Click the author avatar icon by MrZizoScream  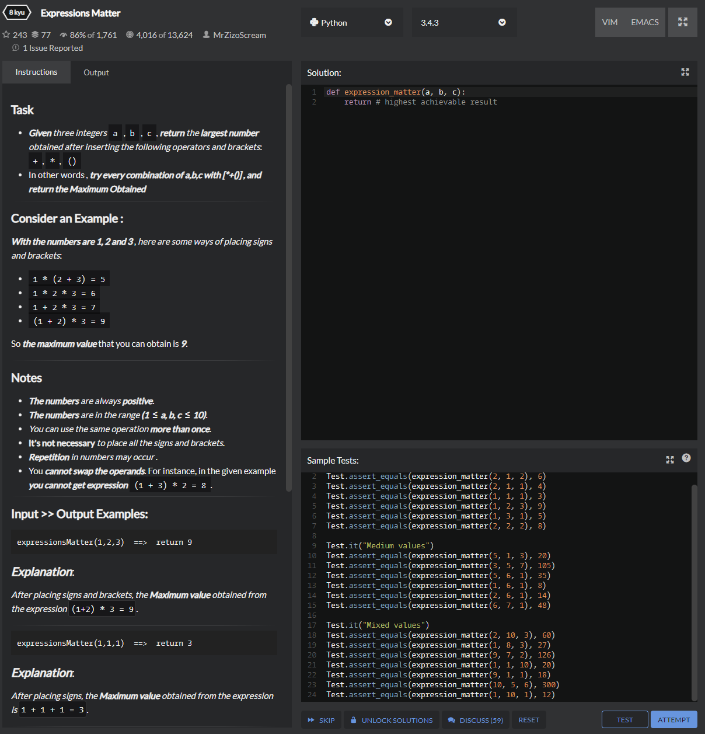coord(206,35)
